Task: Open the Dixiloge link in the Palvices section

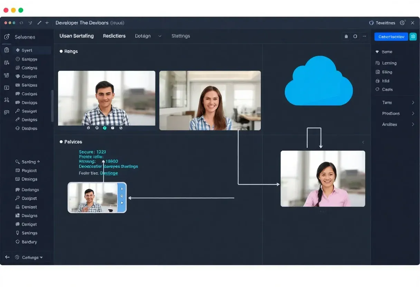Action: [108, 173]
